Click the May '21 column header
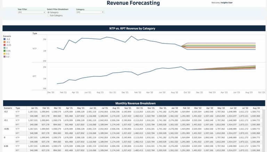 pyautogui.click(x=81, y=108)
